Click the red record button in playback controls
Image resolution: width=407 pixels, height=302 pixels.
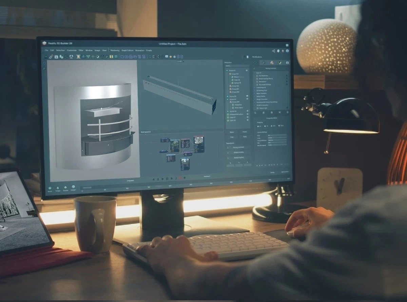(x=180, y=178)
